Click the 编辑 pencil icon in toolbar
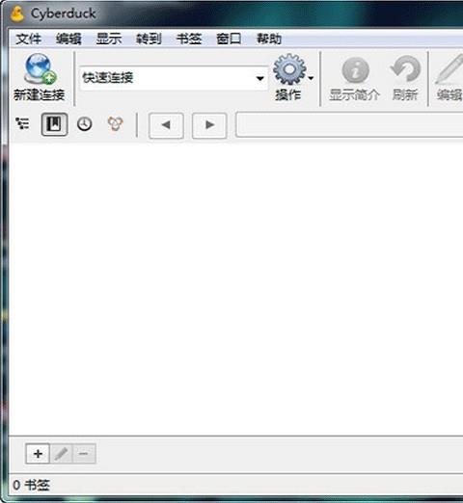 coord(449,69)
